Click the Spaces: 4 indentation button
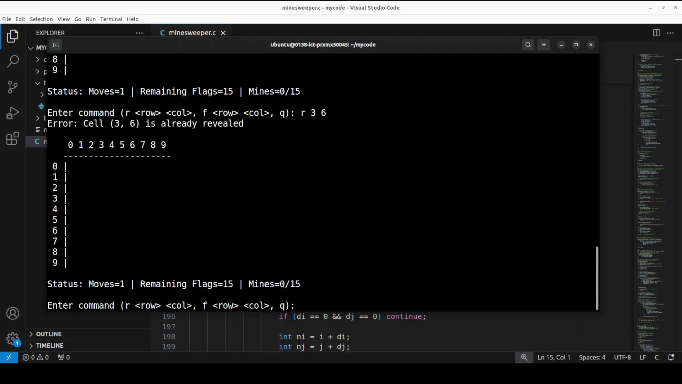This screenshot has width=682, height=384. pyautogui.click(x=592, y=357)
